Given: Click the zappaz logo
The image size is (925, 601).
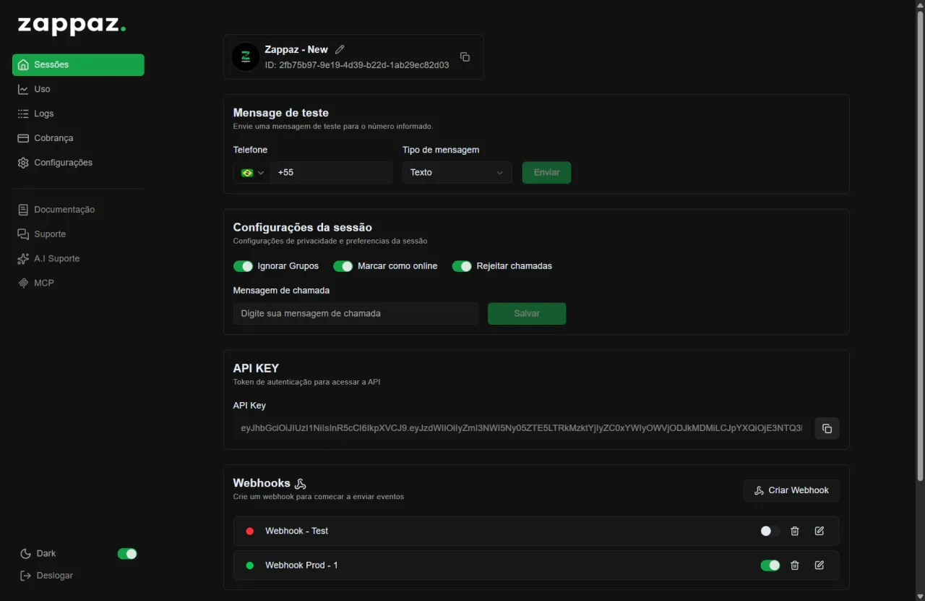Looking at the screenshot, I should (72, 25).
